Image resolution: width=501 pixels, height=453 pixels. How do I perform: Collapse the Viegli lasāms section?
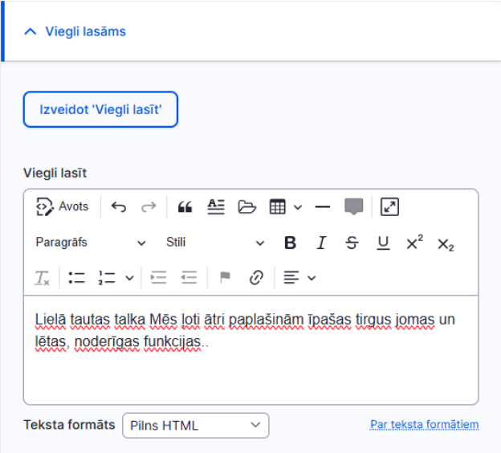click(x=75, y=31)
